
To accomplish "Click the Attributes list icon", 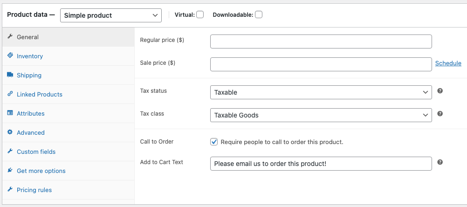I will coord(10,113).
